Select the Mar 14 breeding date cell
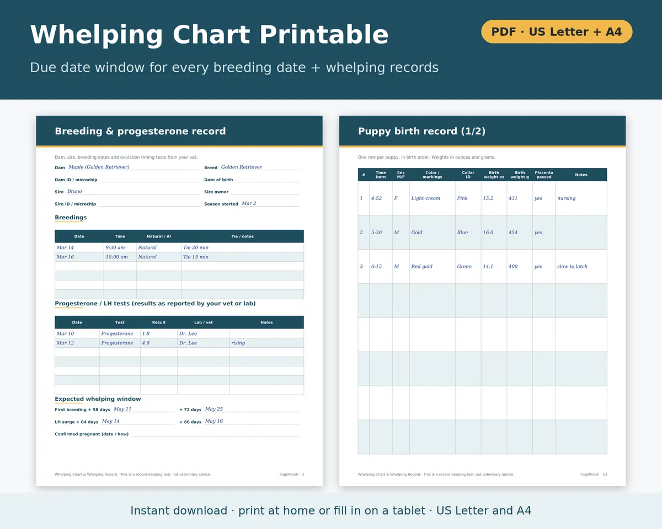Screen dimensions: 662x529 coord(79,248)
